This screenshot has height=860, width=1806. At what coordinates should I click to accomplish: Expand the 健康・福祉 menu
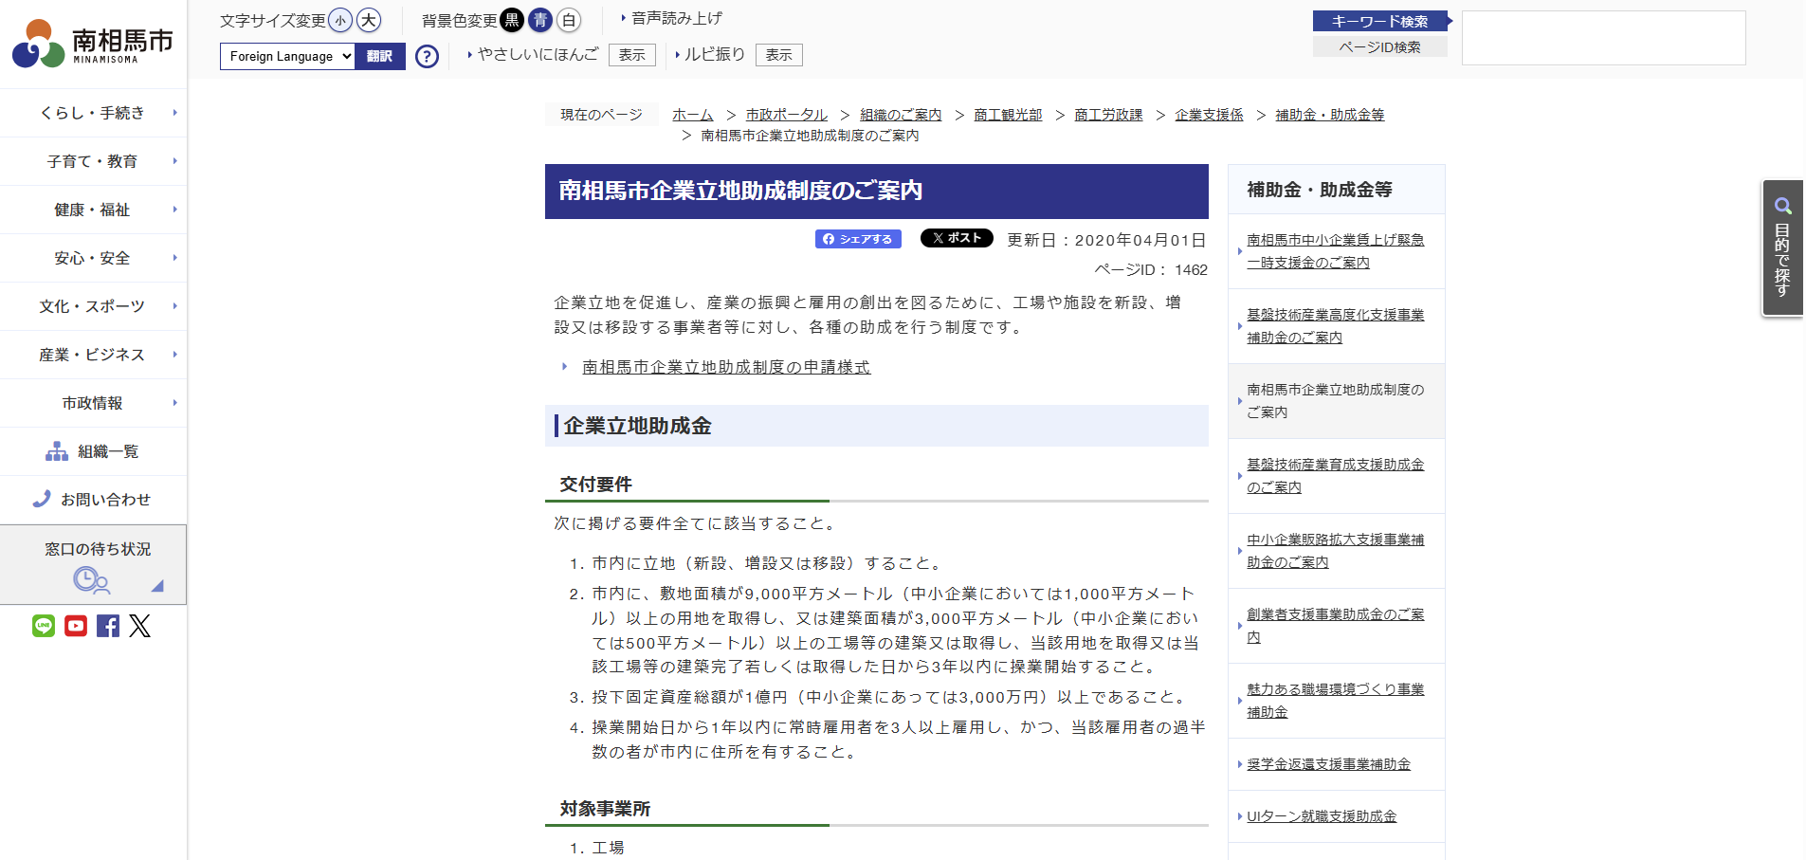pos(93,210)
